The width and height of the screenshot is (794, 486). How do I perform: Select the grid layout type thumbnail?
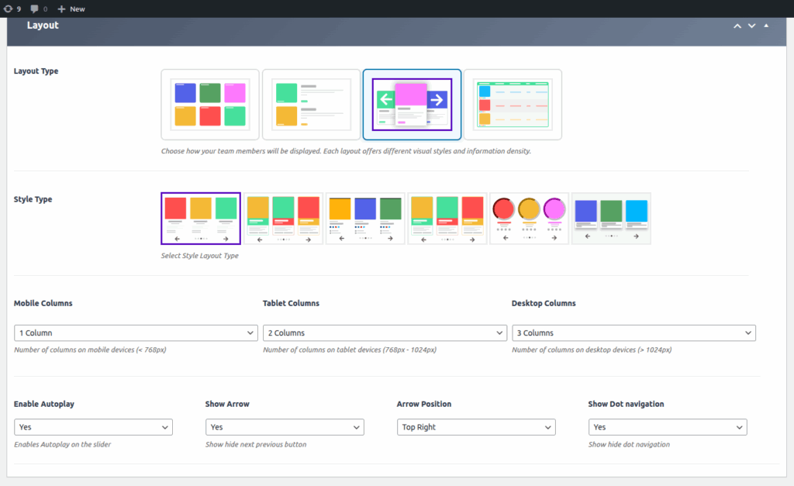pos(210,105)
